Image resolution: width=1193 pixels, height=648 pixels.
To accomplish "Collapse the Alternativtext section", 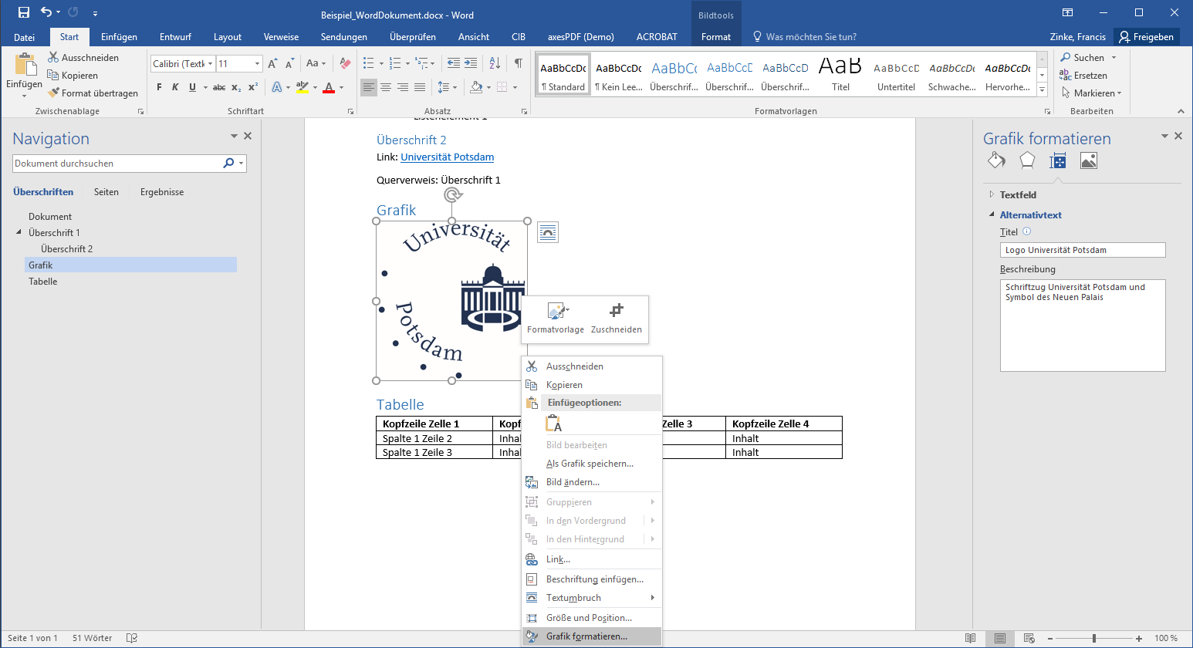I will click(992, 215).
